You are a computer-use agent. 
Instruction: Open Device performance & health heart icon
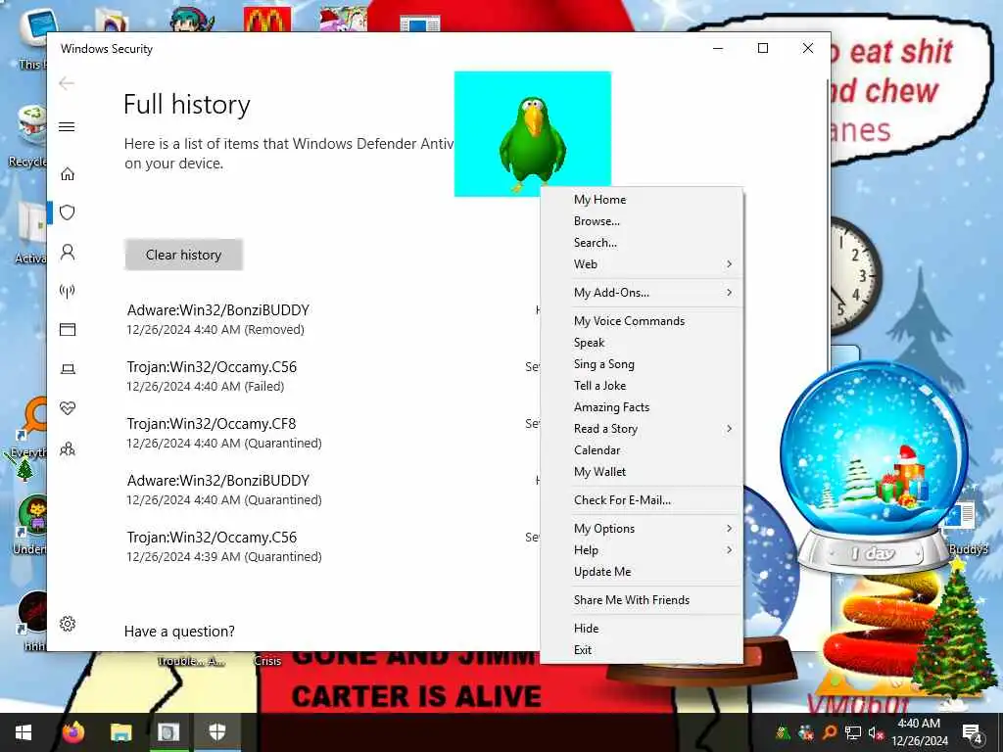68,408
